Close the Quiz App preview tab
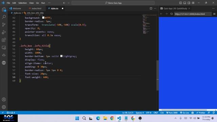The image size is (217, 122). click(x=189, y=8)
